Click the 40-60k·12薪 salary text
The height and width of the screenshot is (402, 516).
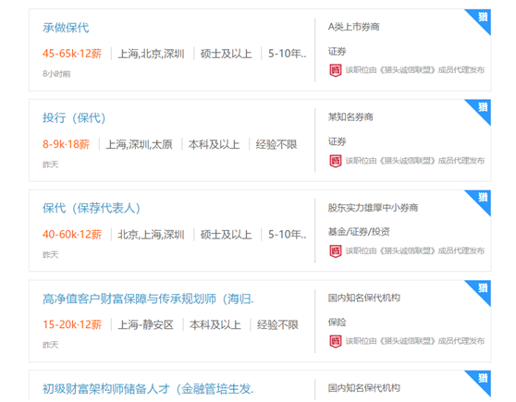72,234
